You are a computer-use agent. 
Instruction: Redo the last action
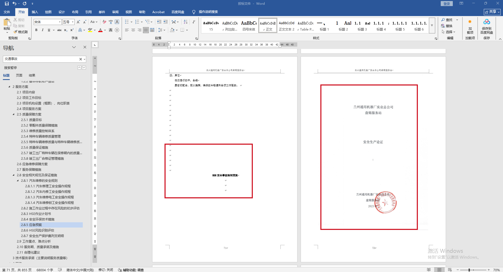tap(24, 4)
